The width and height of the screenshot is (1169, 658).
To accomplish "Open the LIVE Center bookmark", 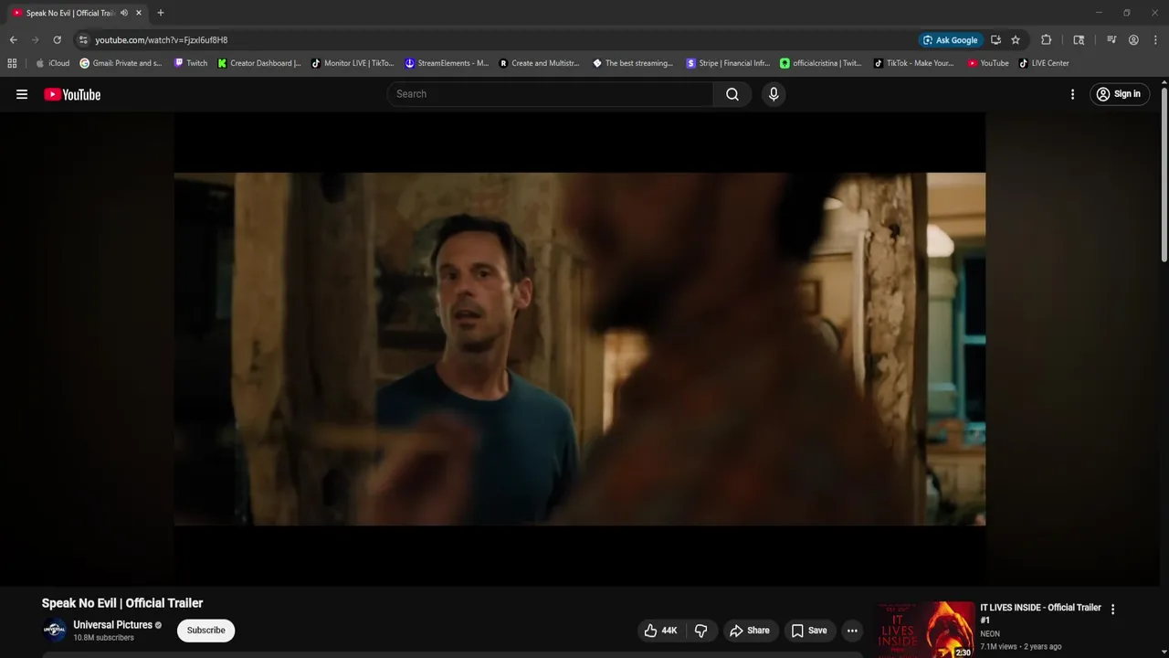I will coord(1044,63).
